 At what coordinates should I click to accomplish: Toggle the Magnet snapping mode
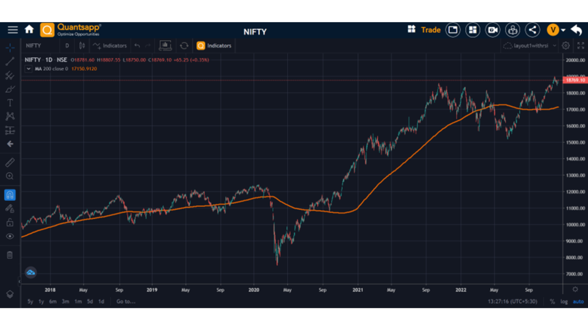pyautogui.click(x=10, y=195)
